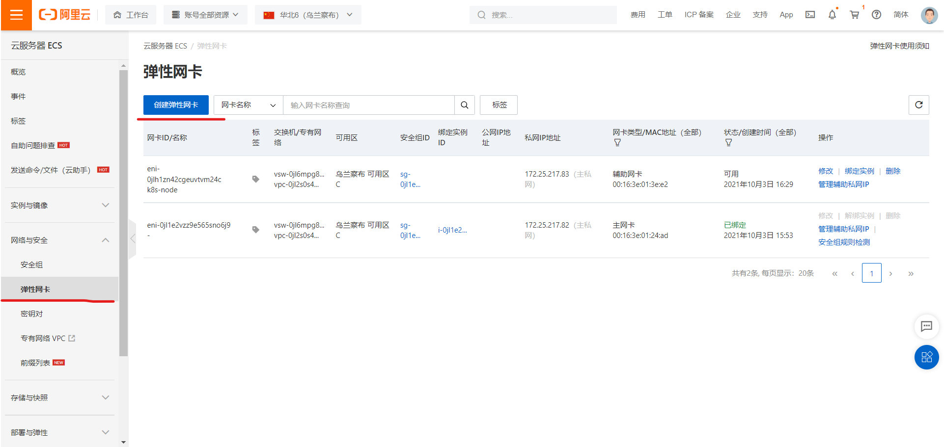Open 安全组 in the sidebar

pos(31,264)
